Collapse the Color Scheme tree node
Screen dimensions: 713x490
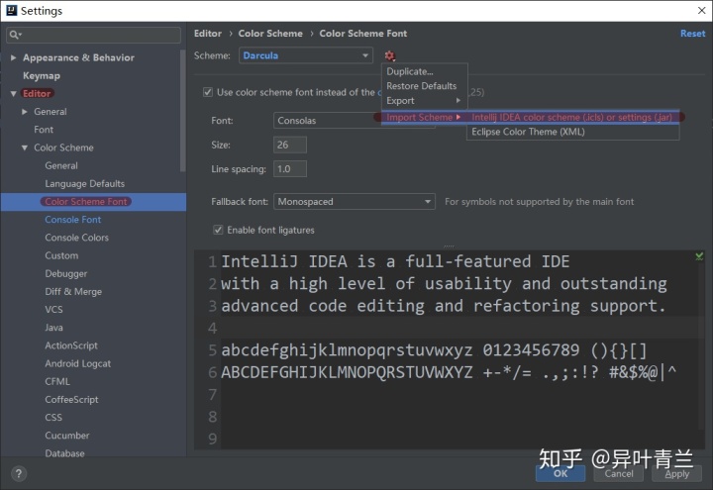point(25,147)
